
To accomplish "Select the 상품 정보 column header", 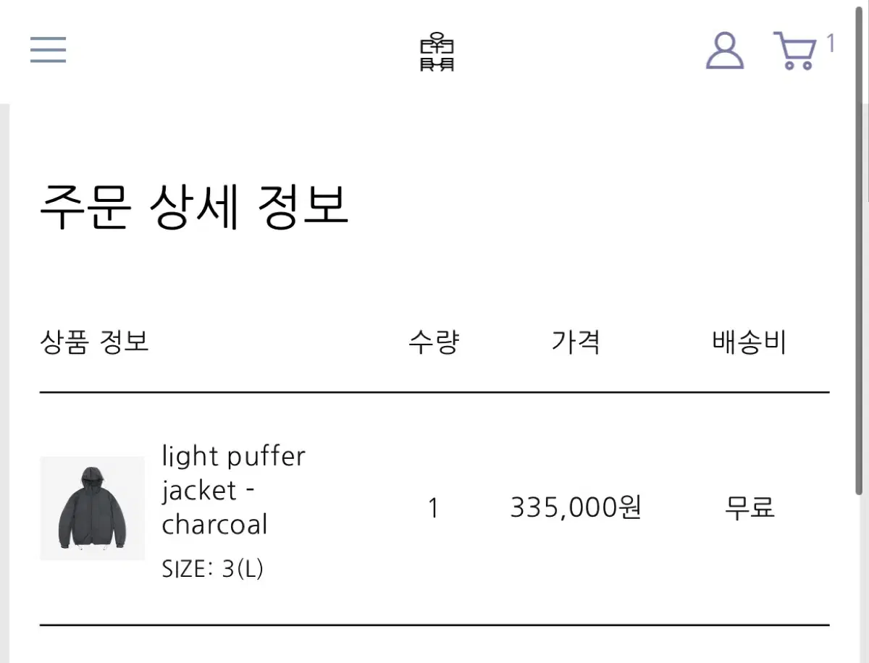I will [94, 341].
